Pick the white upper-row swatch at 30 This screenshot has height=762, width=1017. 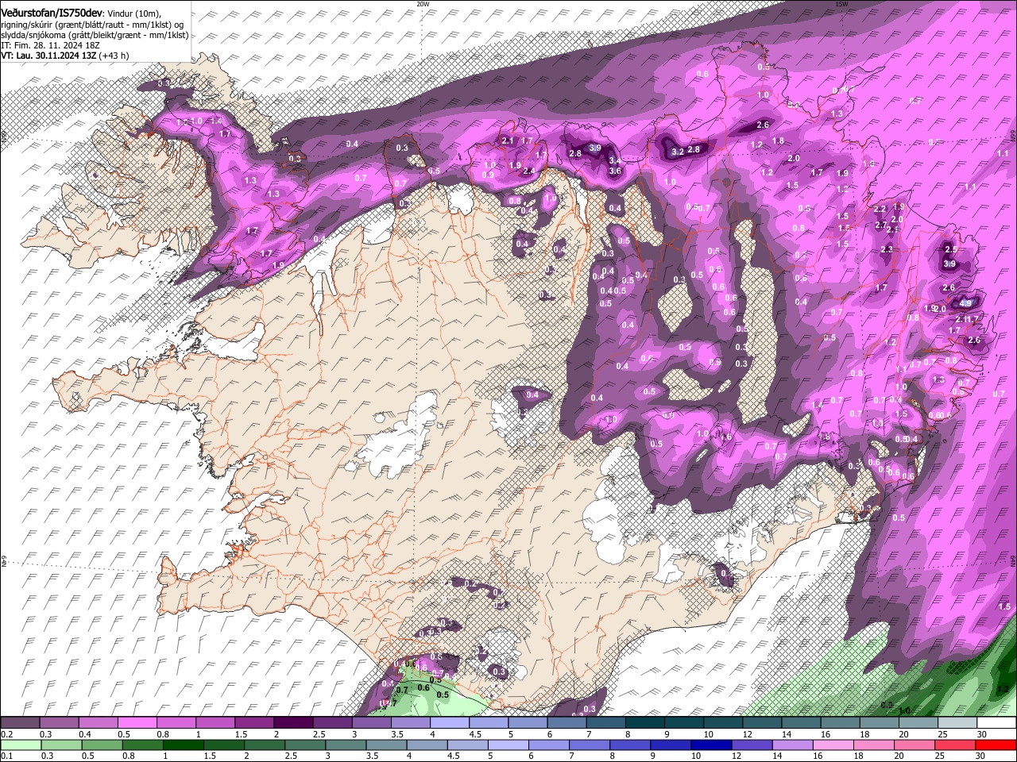click(x=996, y=723)
